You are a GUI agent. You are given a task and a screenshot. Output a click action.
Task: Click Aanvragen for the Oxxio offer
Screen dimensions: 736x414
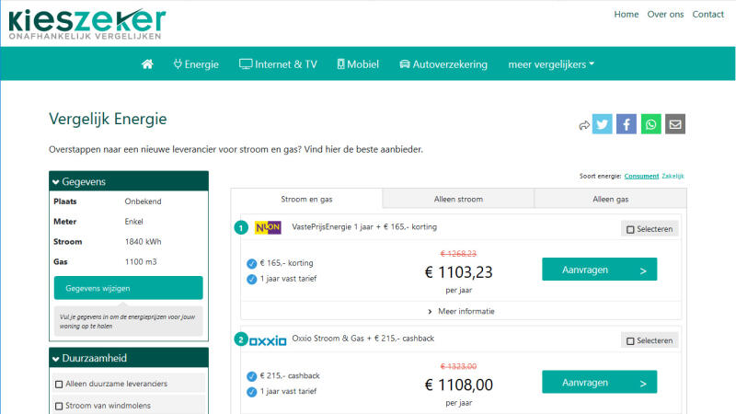pyautogui.click(x=599, y=382)
